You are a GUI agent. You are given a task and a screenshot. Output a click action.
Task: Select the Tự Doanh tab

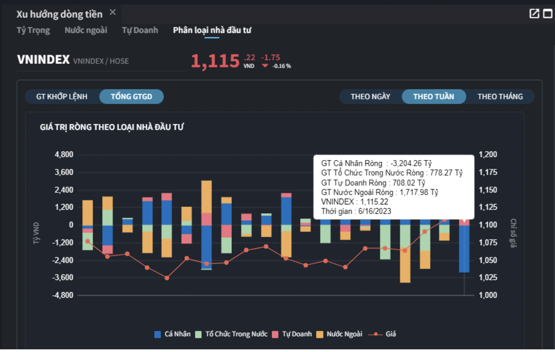tap(140, 30)
